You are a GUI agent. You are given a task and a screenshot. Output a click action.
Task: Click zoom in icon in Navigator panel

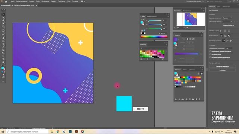coord(187,28)
